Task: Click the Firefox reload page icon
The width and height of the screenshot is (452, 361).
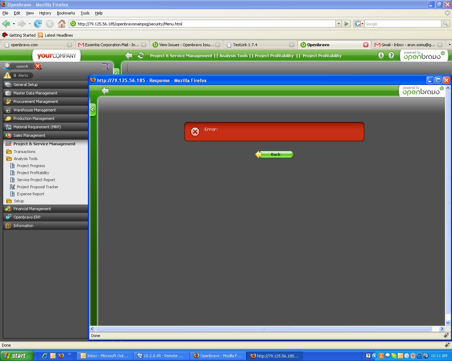Action: point(38,24)
